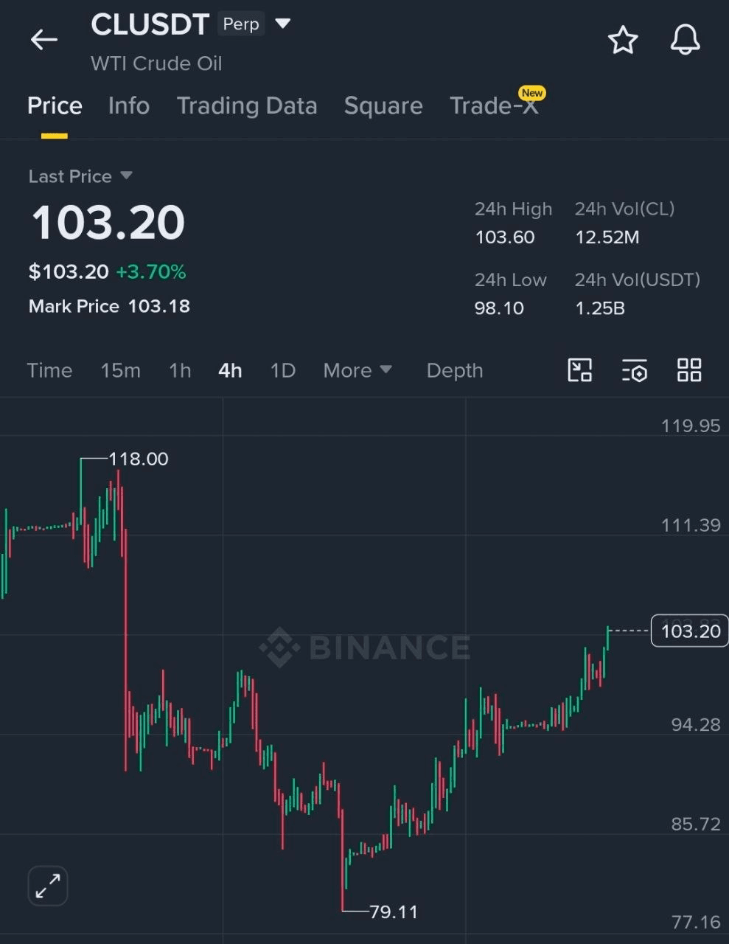Open the Square tab
This screenshot has height=944, width=729.
[x=383, y=106]
